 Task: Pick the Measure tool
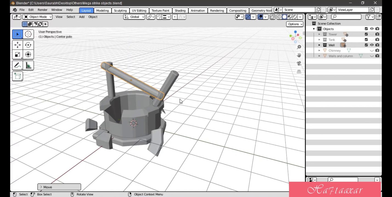28,65
